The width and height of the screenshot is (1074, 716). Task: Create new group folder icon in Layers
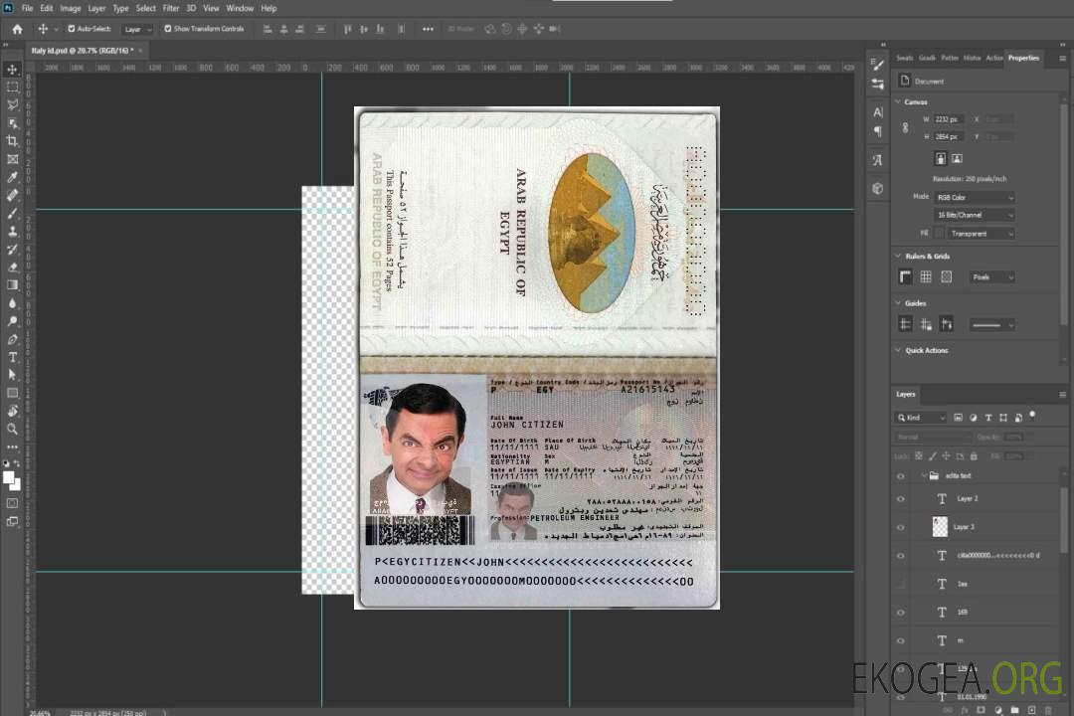tap(1015, 710)
